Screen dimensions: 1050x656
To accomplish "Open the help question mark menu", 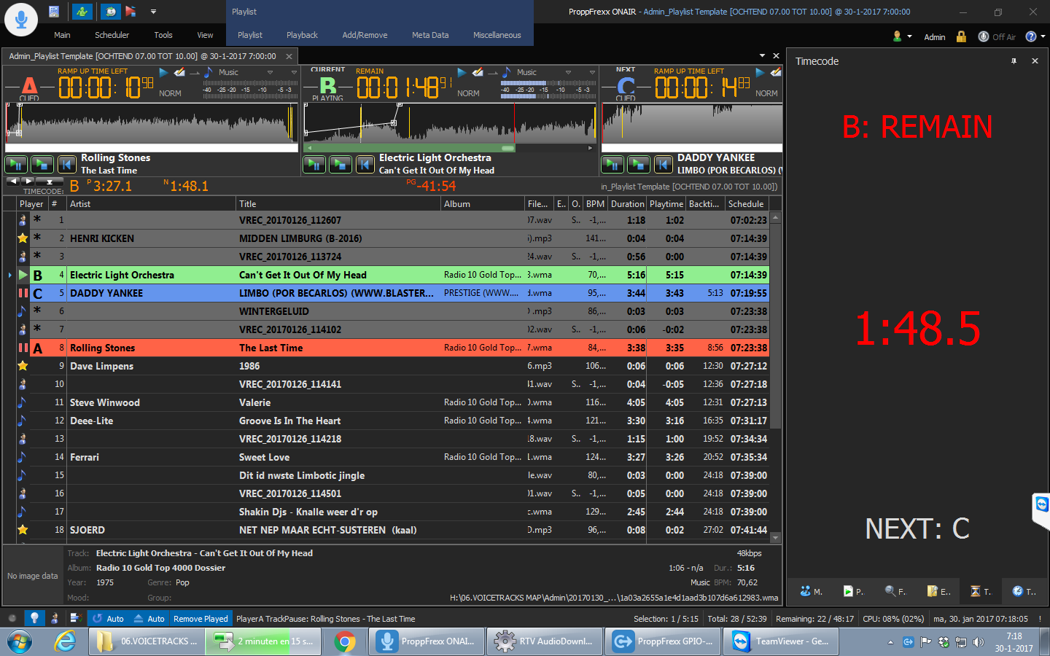I will (1035, 36).
